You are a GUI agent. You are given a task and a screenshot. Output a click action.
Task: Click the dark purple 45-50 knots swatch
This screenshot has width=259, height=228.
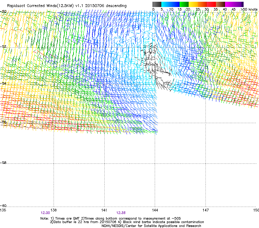click(239, 4)
